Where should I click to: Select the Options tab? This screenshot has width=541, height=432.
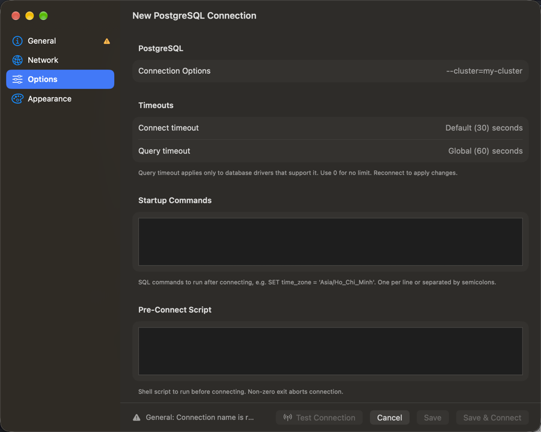(x=60, y=79)
